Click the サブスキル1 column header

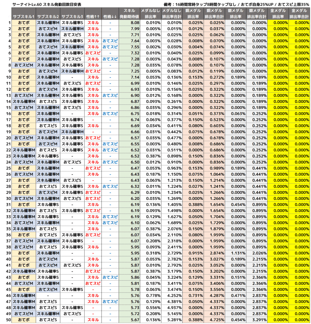pyautogui.click(x=24, y=16)
